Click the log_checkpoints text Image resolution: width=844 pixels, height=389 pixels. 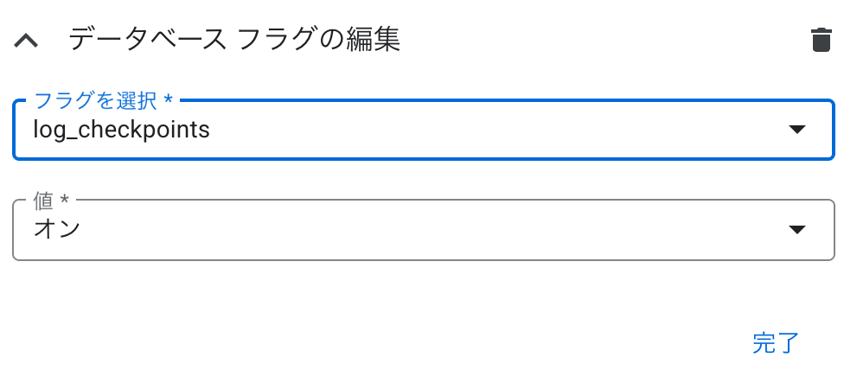click(122, 130)
